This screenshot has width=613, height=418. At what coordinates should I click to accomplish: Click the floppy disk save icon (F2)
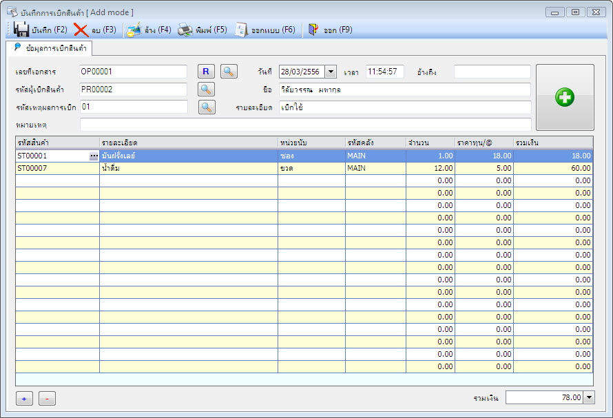[21, 30]
